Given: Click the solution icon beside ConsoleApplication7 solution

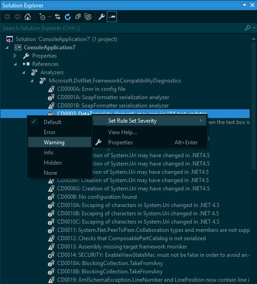Looking at the screenshot, I should [10, 39].
